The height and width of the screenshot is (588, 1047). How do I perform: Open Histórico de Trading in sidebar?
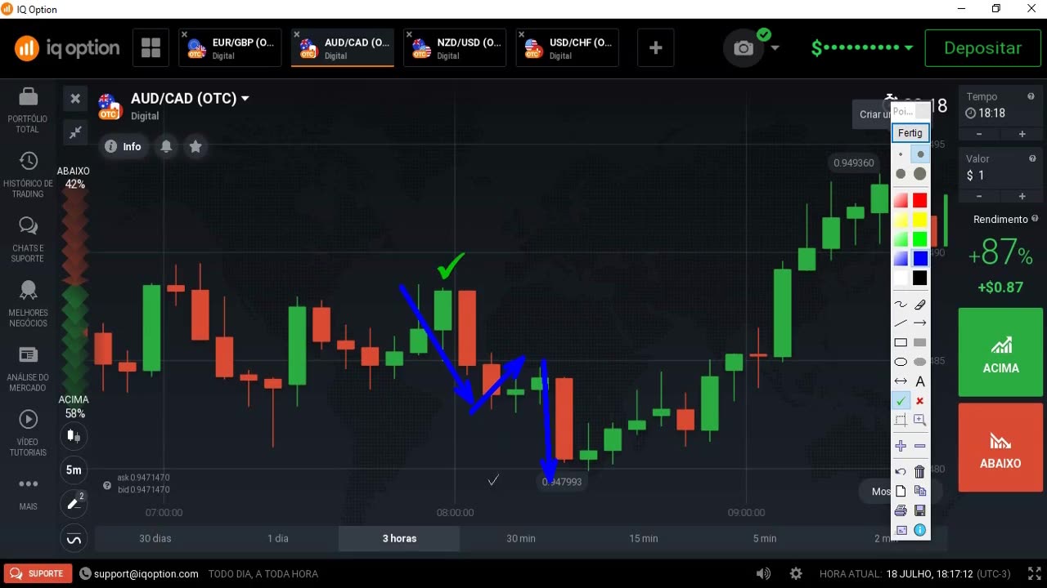coord(28,175)
